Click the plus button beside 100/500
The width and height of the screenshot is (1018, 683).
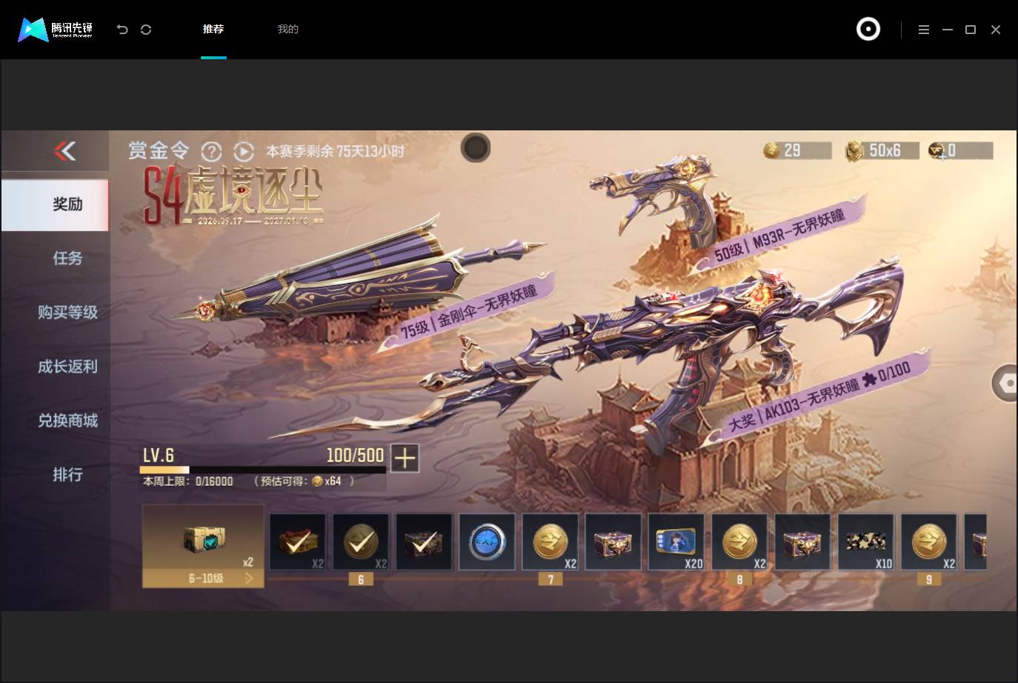(405, 459)
